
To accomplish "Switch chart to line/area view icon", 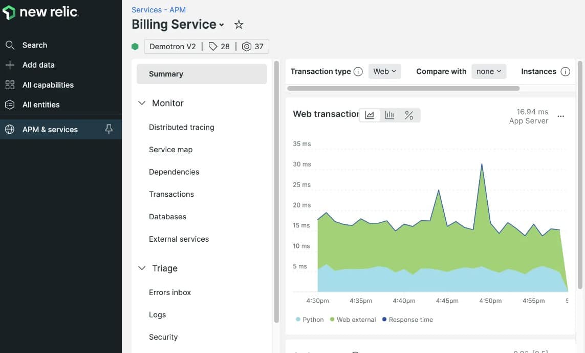I will [370, 115].
